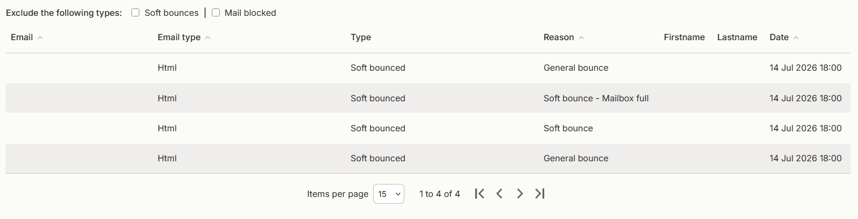Click Html in the Mailbox full row
Image resolution: width=858 pixels, height=219 pixels.
[167, 98]
